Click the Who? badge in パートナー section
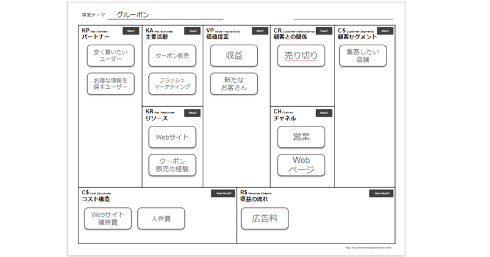The height and width of the screenshot is (257, 490). point(131,31)
